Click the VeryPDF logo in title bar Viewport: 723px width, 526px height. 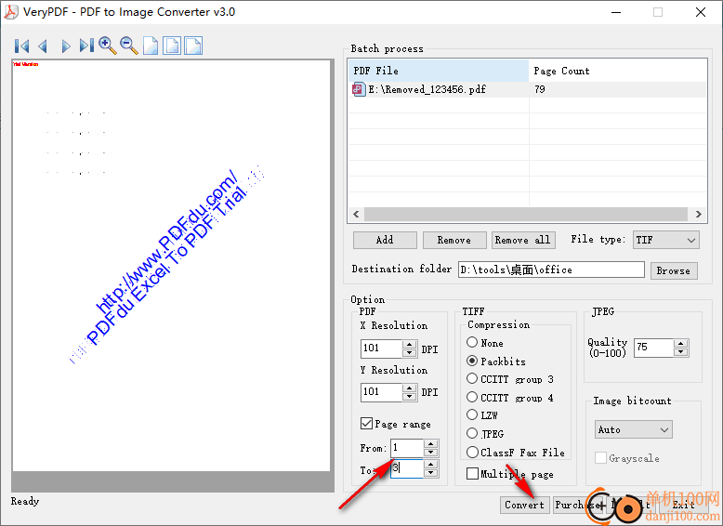[x=10, y=11]
